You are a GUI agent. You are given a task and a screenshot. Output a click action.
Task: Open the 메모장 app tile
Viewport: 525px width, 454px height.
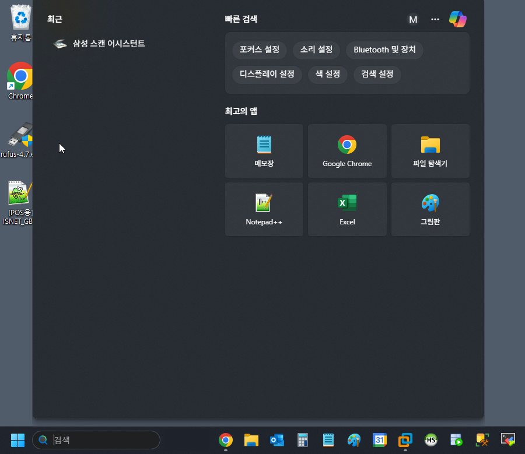[x=264, y=151]
